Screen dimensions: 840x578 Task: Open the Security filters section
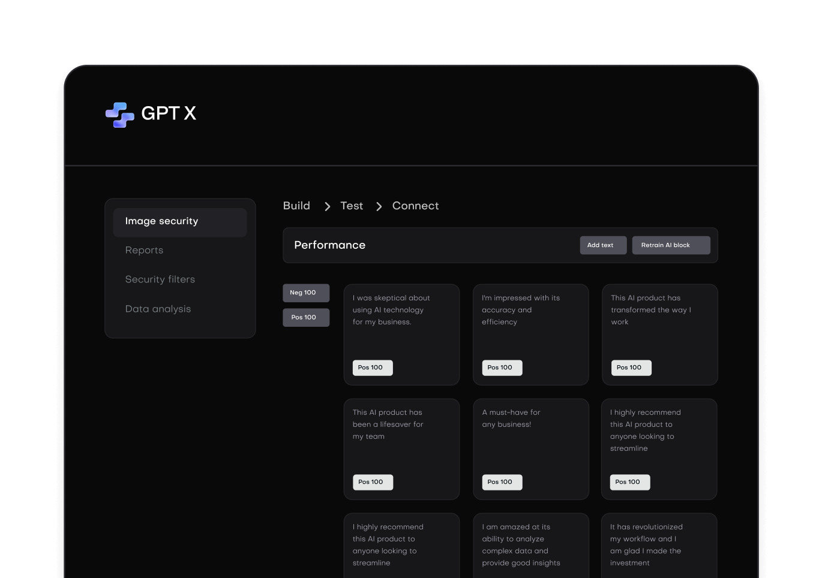pos(160,279)
